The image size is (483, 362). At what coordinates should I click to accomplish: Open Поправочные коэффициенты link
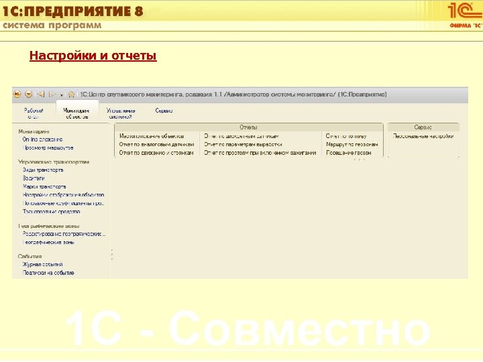click(64, 203)
